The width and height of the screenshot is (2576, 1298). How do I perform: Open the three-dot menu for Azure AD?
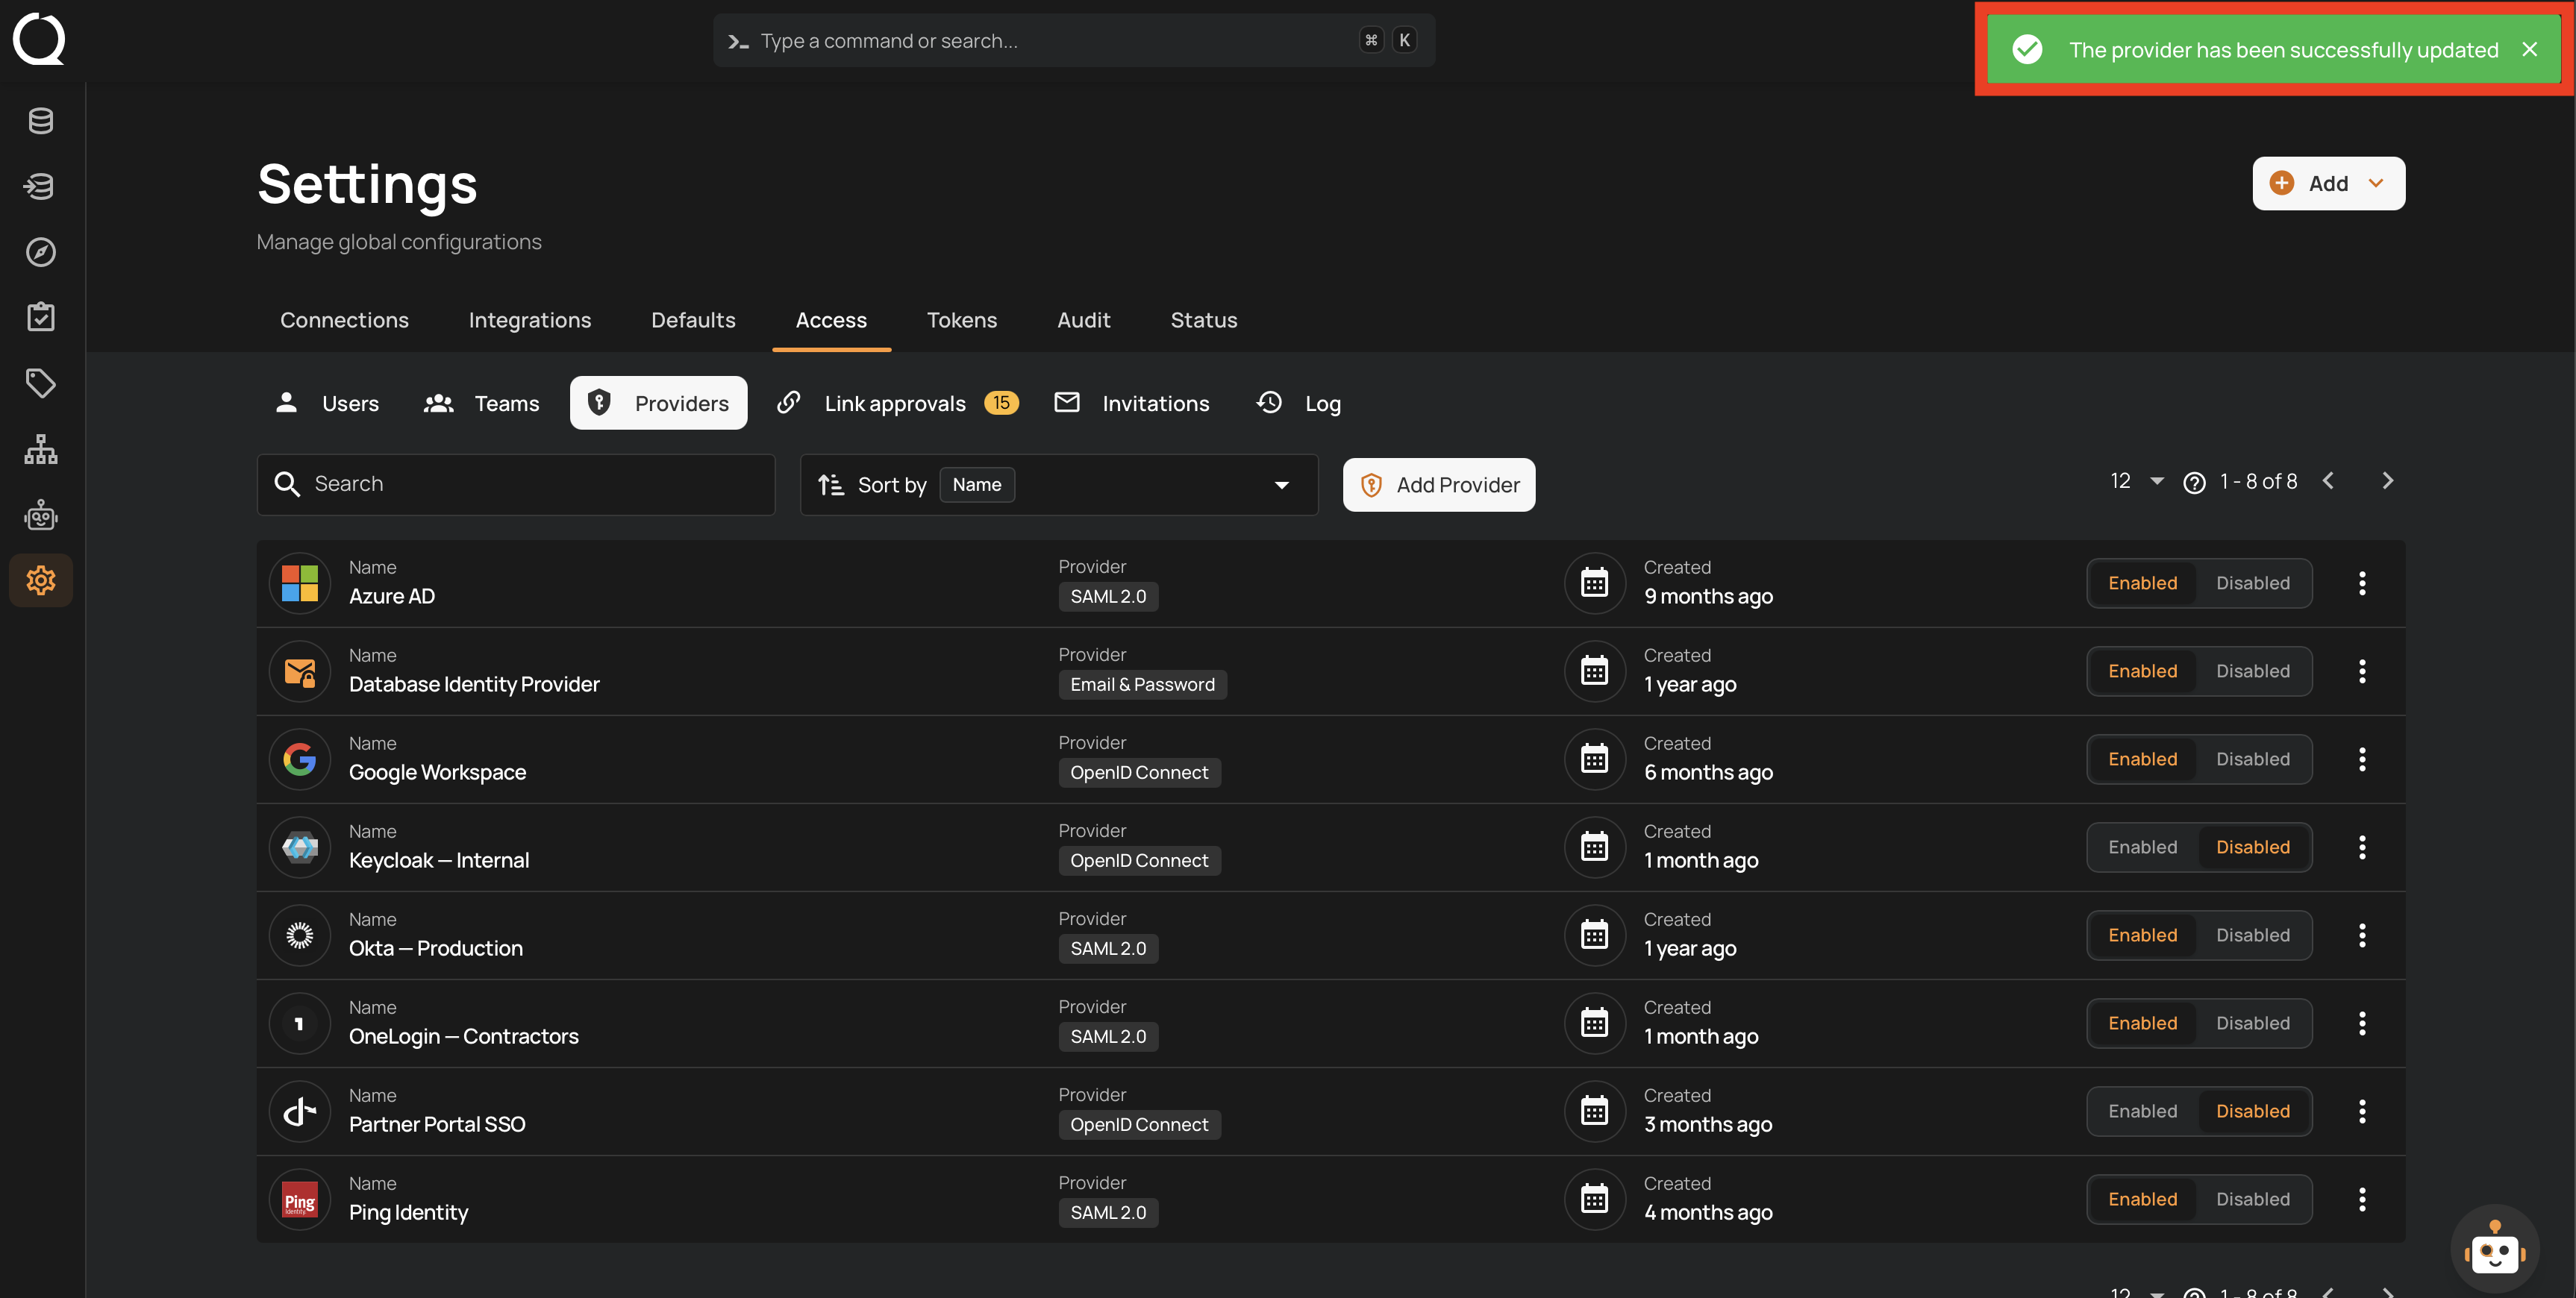(2362, 583)
